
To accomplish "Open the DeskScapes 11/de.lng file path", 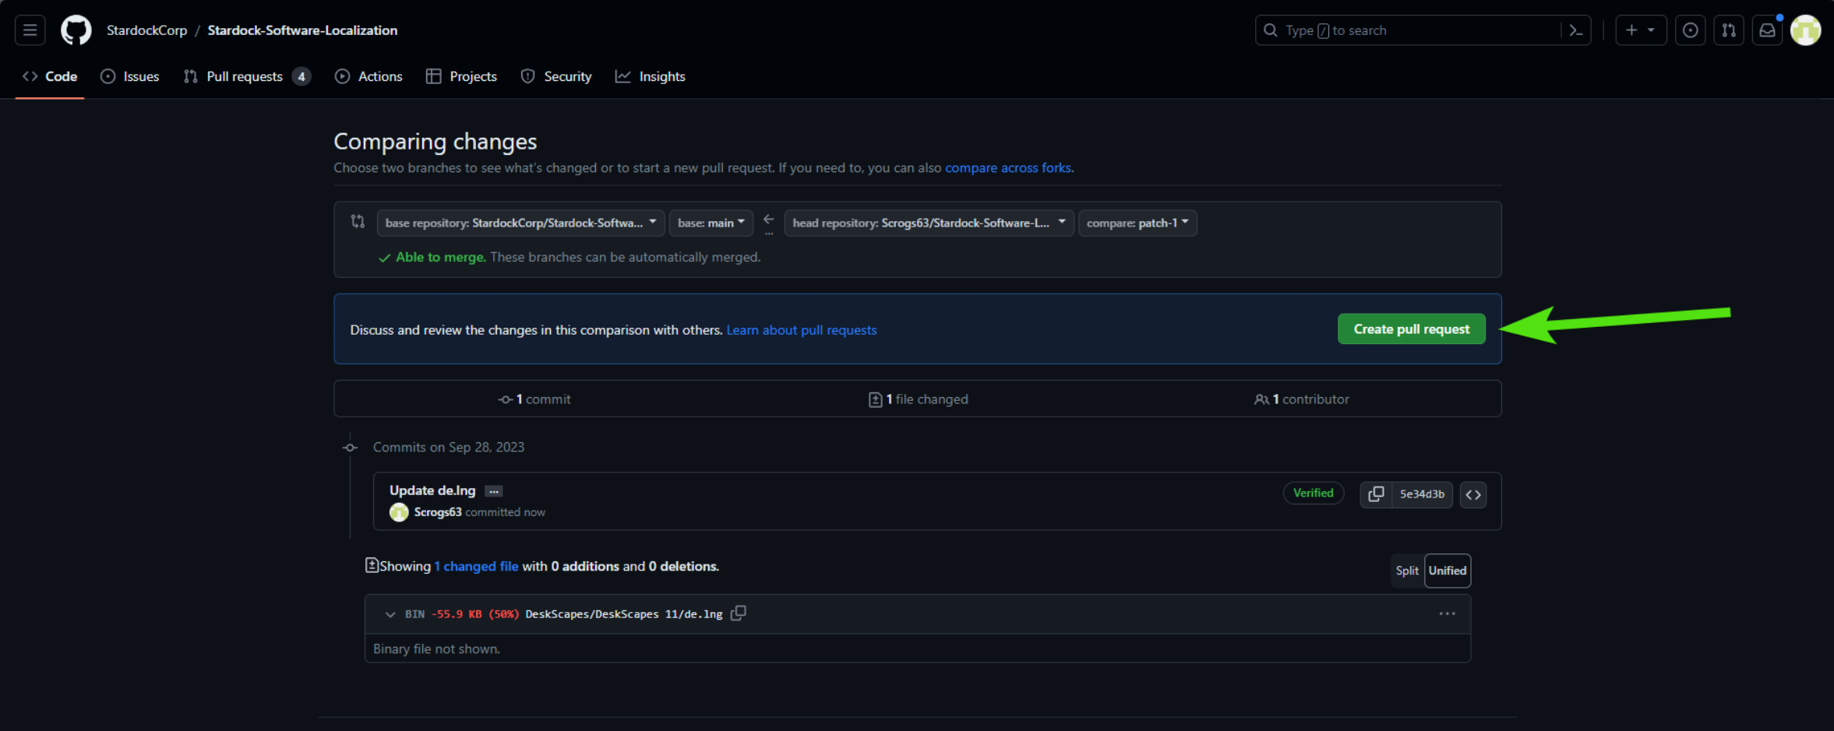I will [x=624, y=614].
